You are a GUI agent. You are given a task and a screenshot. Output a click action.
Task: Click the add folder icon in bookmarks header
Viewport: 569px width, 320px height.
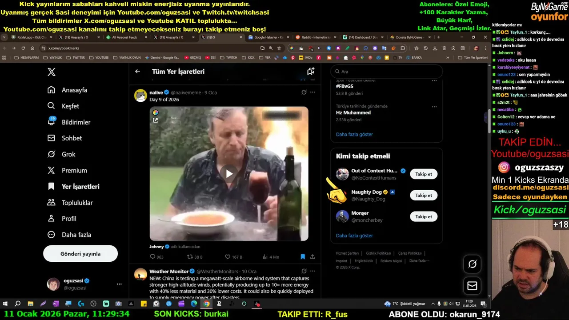(311, 71)
